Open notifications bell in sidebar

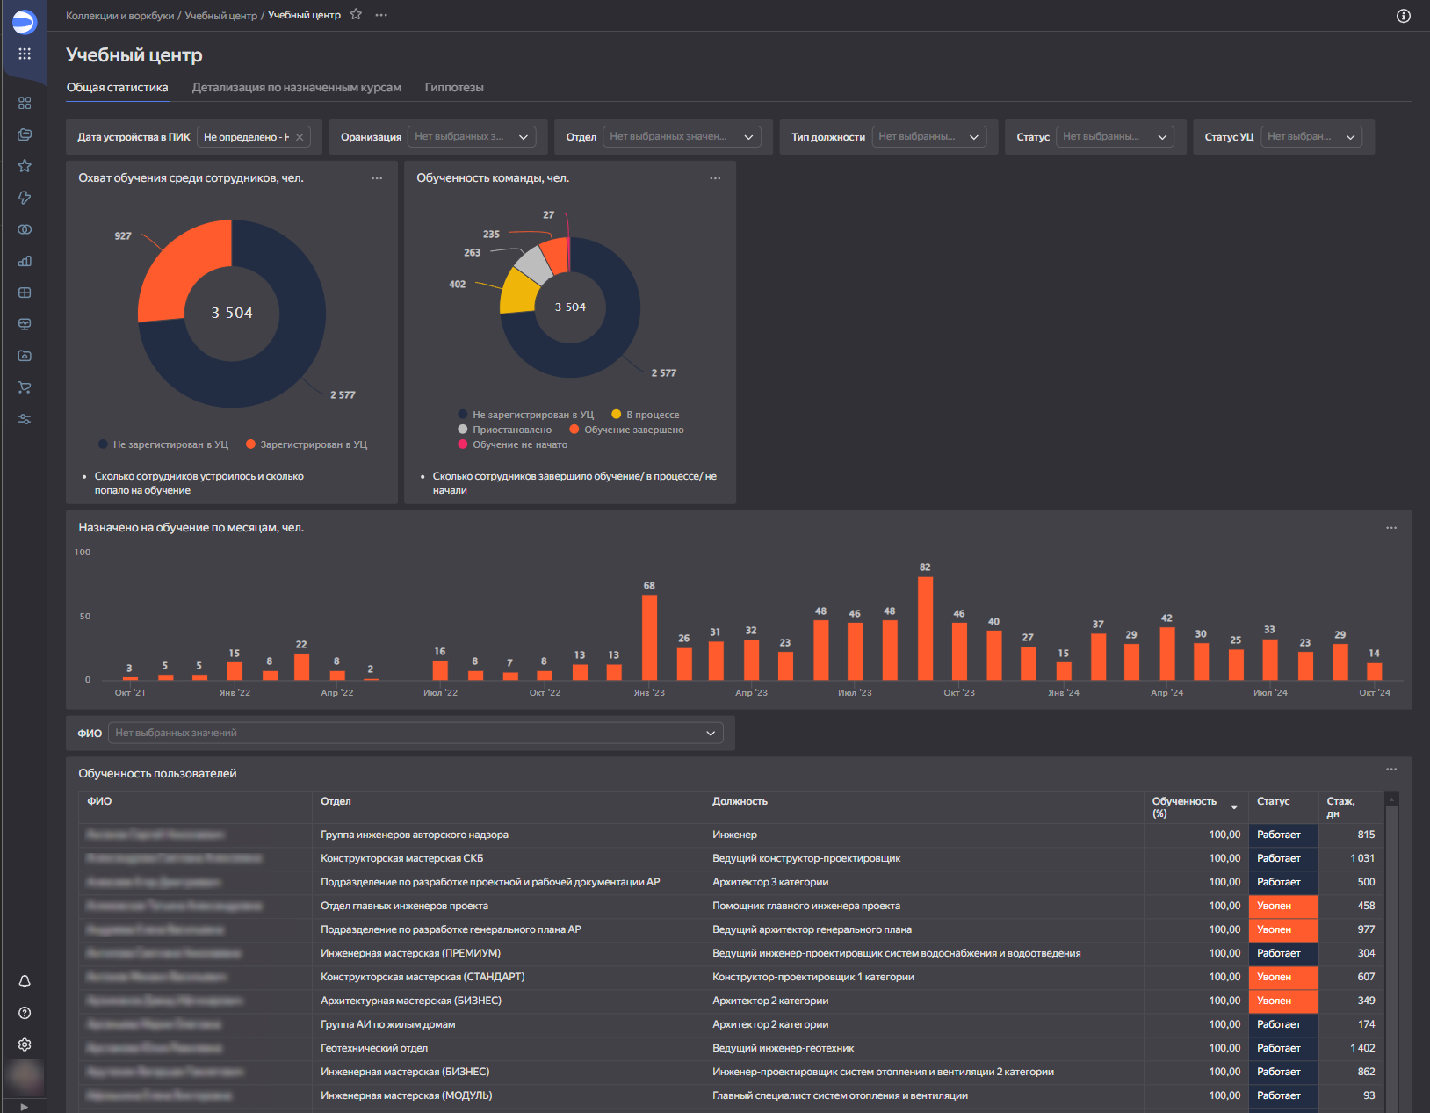pyautogui.click(x=25, y=981)
